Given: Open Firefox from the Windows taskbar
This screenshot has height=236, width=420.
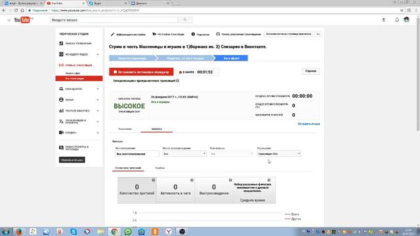Looking at the screenshot, I should [19, 231].
